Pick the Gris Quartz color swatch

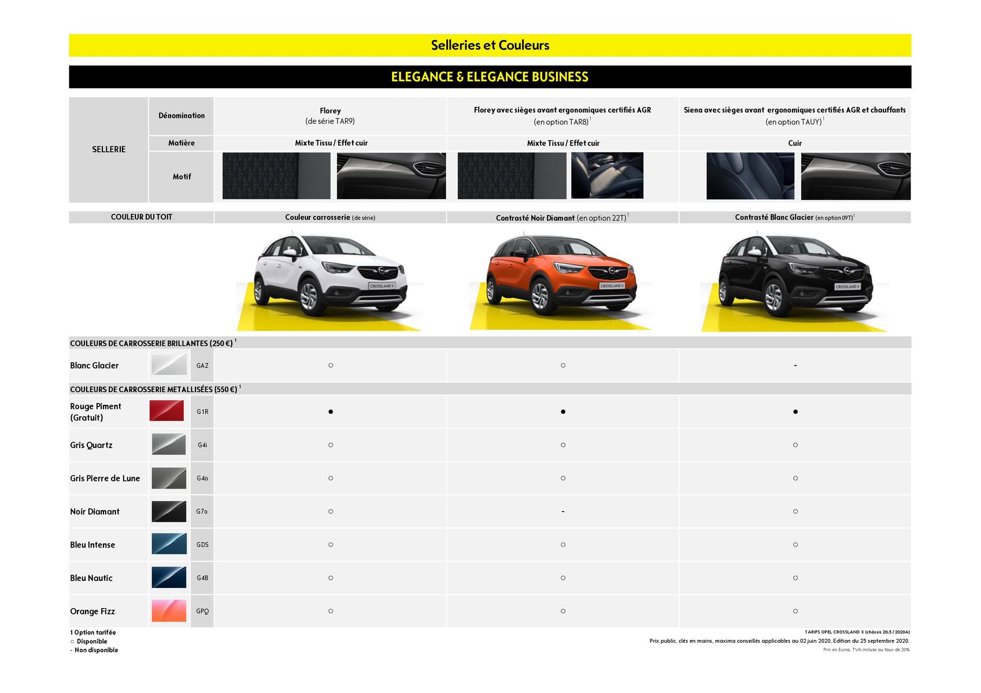pyautogui.click(x=169, y=444)
